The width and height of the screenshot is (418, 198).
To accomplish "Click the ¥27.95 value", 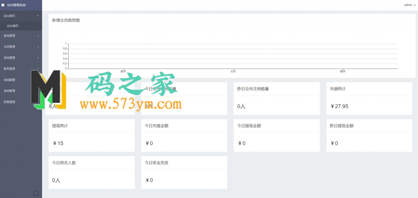I will (339, 106).
